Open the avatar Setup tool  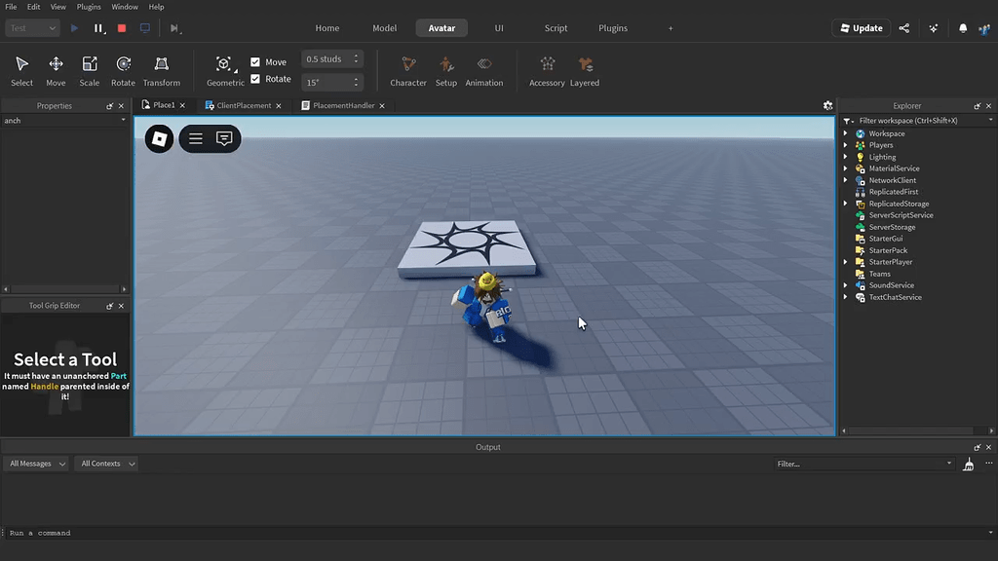coord(445,68)
